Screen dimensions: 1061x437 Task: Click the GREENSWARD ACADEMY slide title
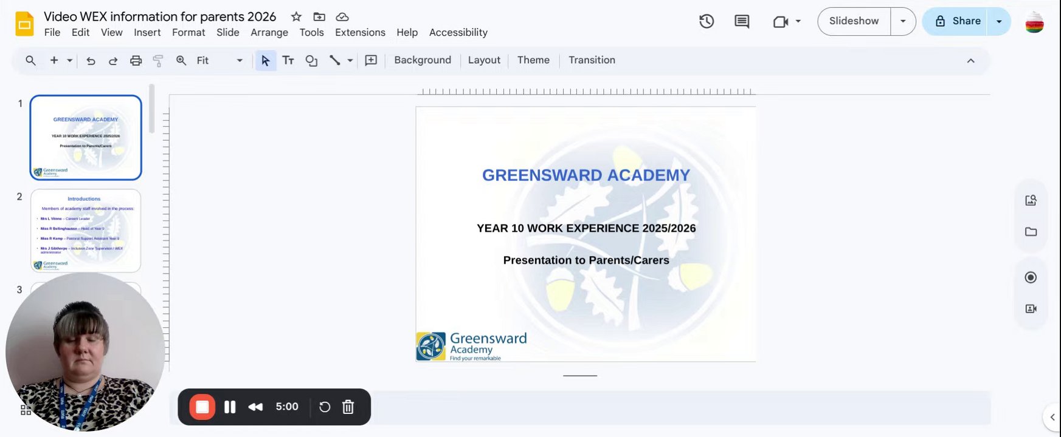[586, 175]
